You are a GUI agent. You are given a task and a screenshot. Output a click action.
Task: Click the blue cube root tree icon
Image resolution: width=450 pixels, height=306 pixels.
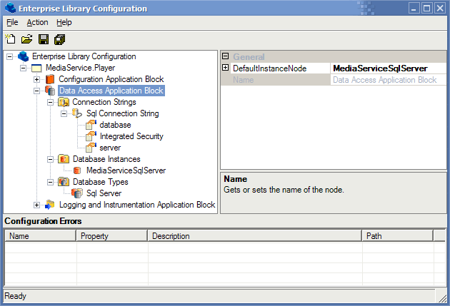click(x=24, y=56)
